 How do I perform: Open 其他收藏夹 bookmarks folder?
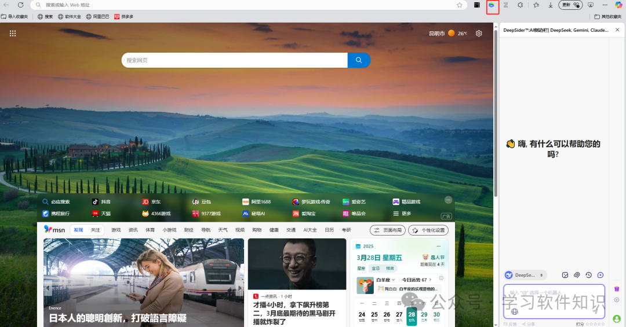(x=607, y=17)
